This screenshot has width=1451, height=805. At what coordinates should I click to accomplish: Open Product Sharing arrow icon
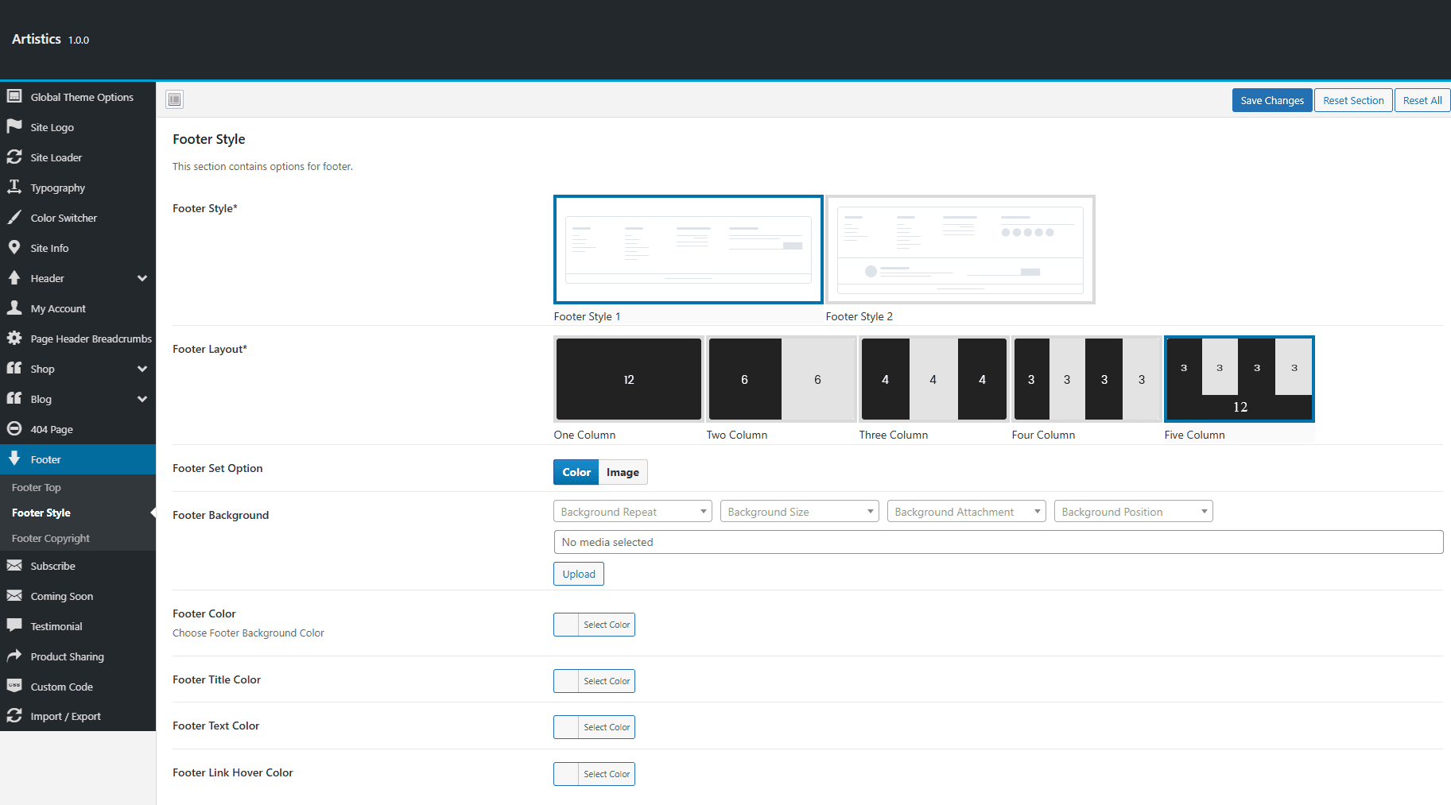point(14,656)
